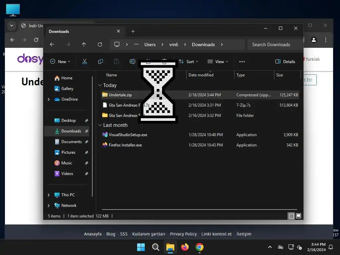Open Firefox from the taskbar
The height and width of the screenshot is (255, 340).
(x=185, y=247)
